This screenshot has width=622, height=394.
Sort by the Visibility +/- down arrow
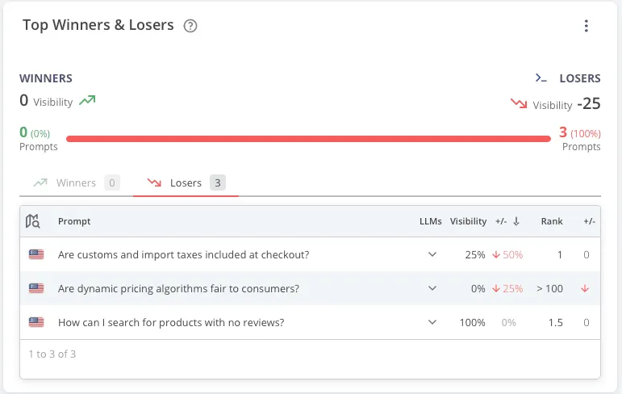516,221
